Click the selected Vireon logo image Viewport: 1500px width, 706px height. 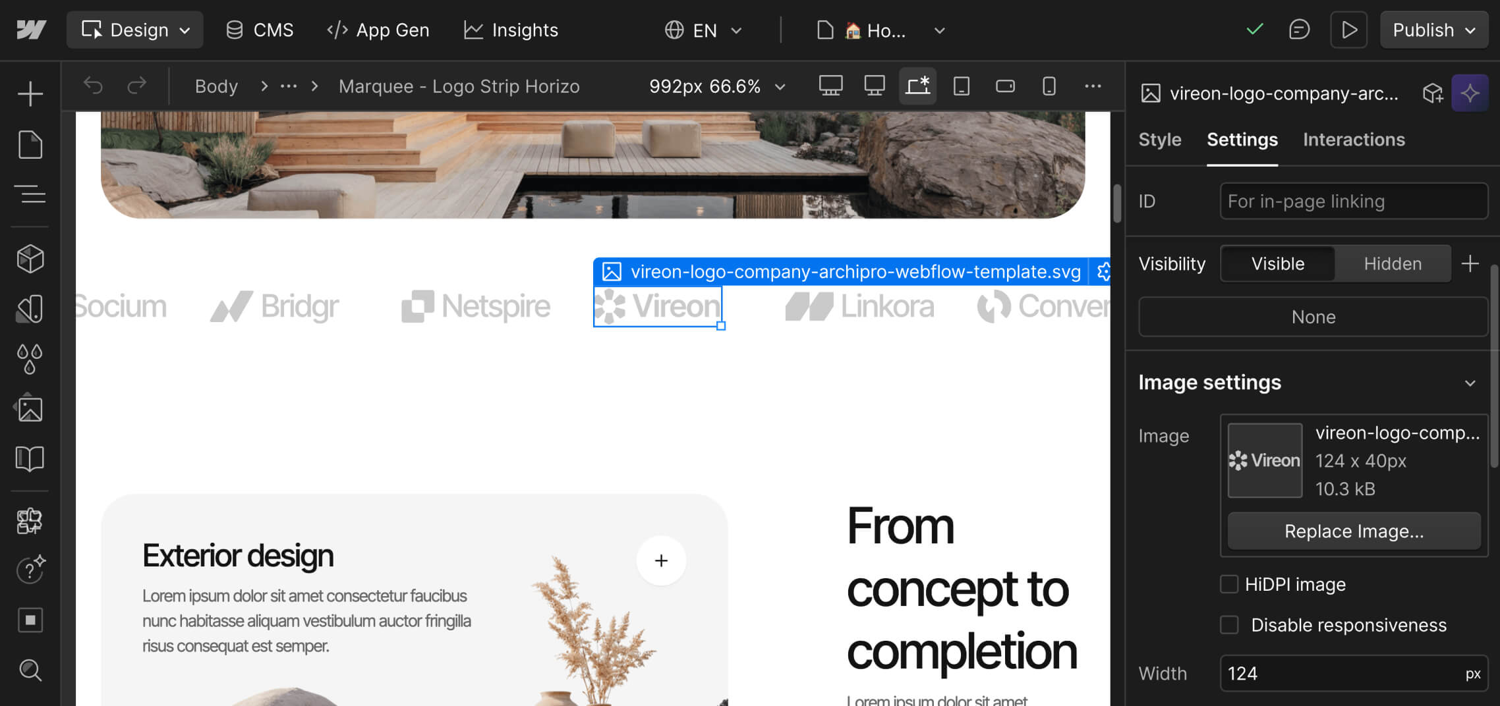pos(657,306)
